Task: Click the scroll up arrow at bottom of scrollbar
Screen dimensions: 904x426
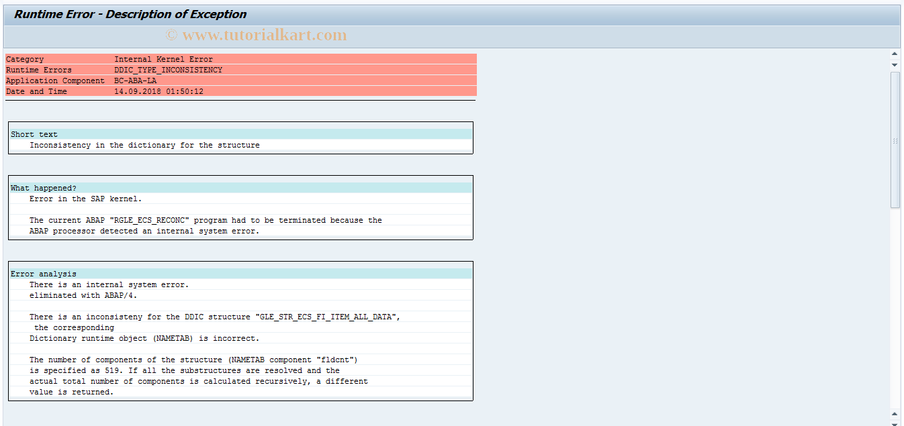Action: 895,414
